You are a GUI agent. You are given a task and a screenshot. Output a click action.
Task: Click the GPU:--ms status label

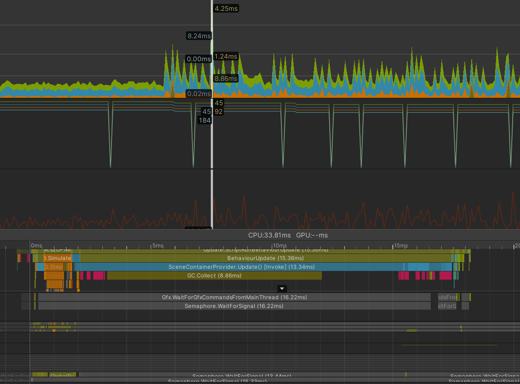pos(313,235)
